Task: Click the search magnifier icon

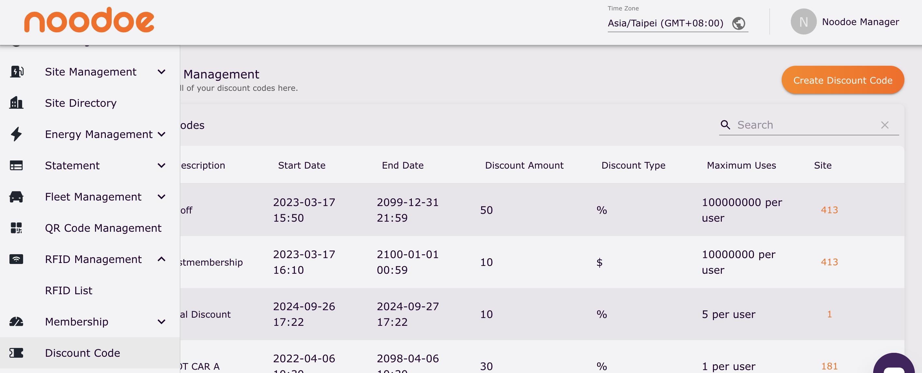Action: (x=725, y=125)
